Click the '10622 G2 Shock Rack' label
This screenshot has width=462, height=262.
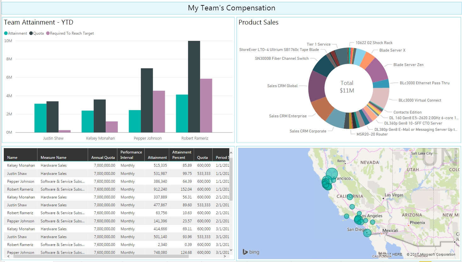coord(374,43)
